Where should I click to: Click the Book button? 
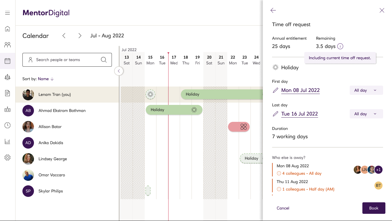(374, 208)
